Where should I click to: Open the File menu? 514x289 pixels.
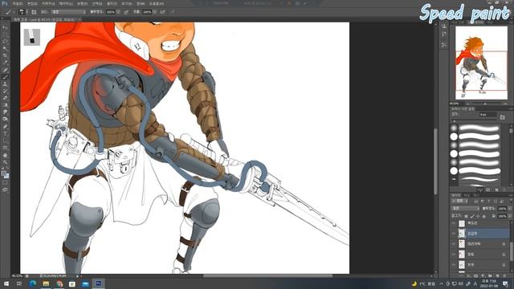click(x=18, y=3)
